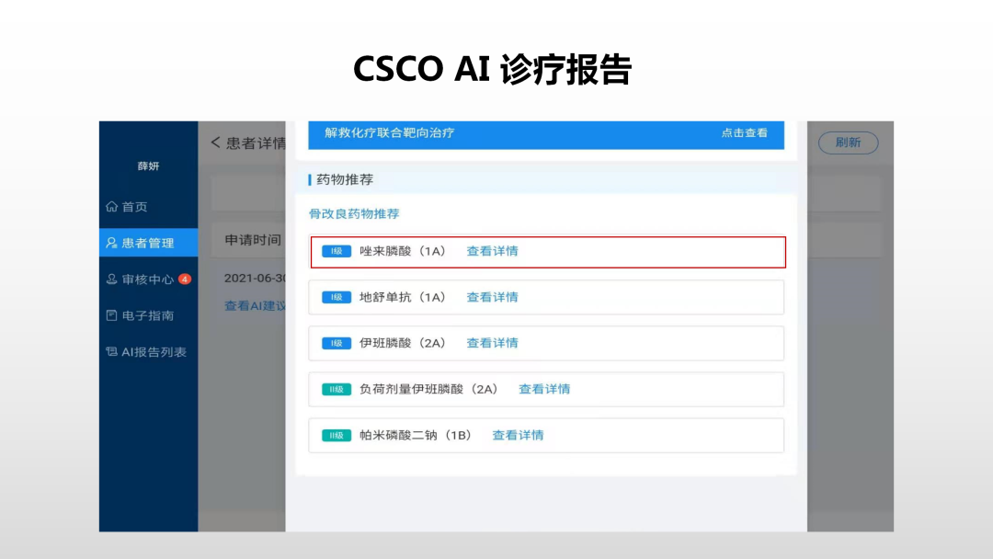
Task: Click the II级 badge beside 帕米磷酸二钠
Action: coord(337,436)
